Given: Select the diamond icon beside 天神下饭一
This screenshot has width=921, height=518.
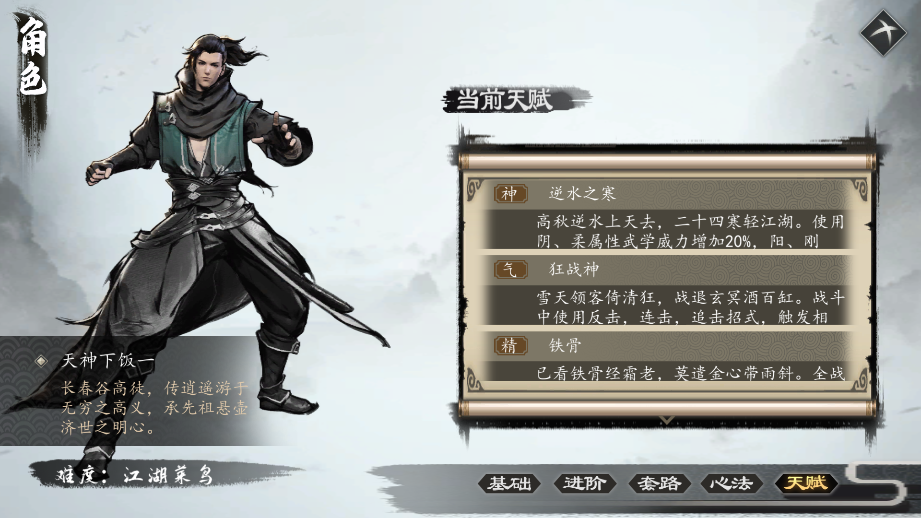Looking at the screenshot, I should coord(42,361).
